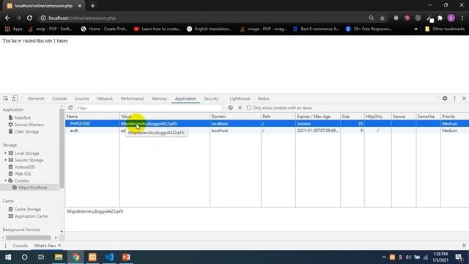Close the DevTools panel

point(464,98)
